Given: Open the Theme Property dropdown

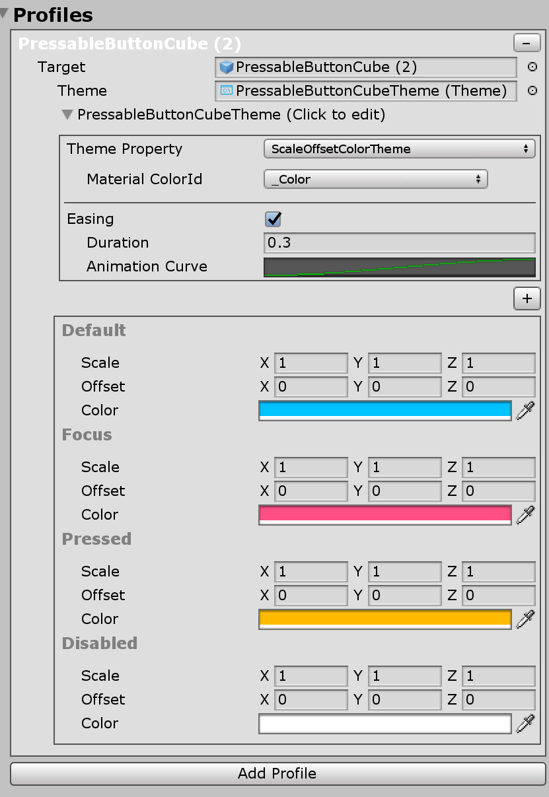Looking at the screenshot, I should tap(399, 149).
